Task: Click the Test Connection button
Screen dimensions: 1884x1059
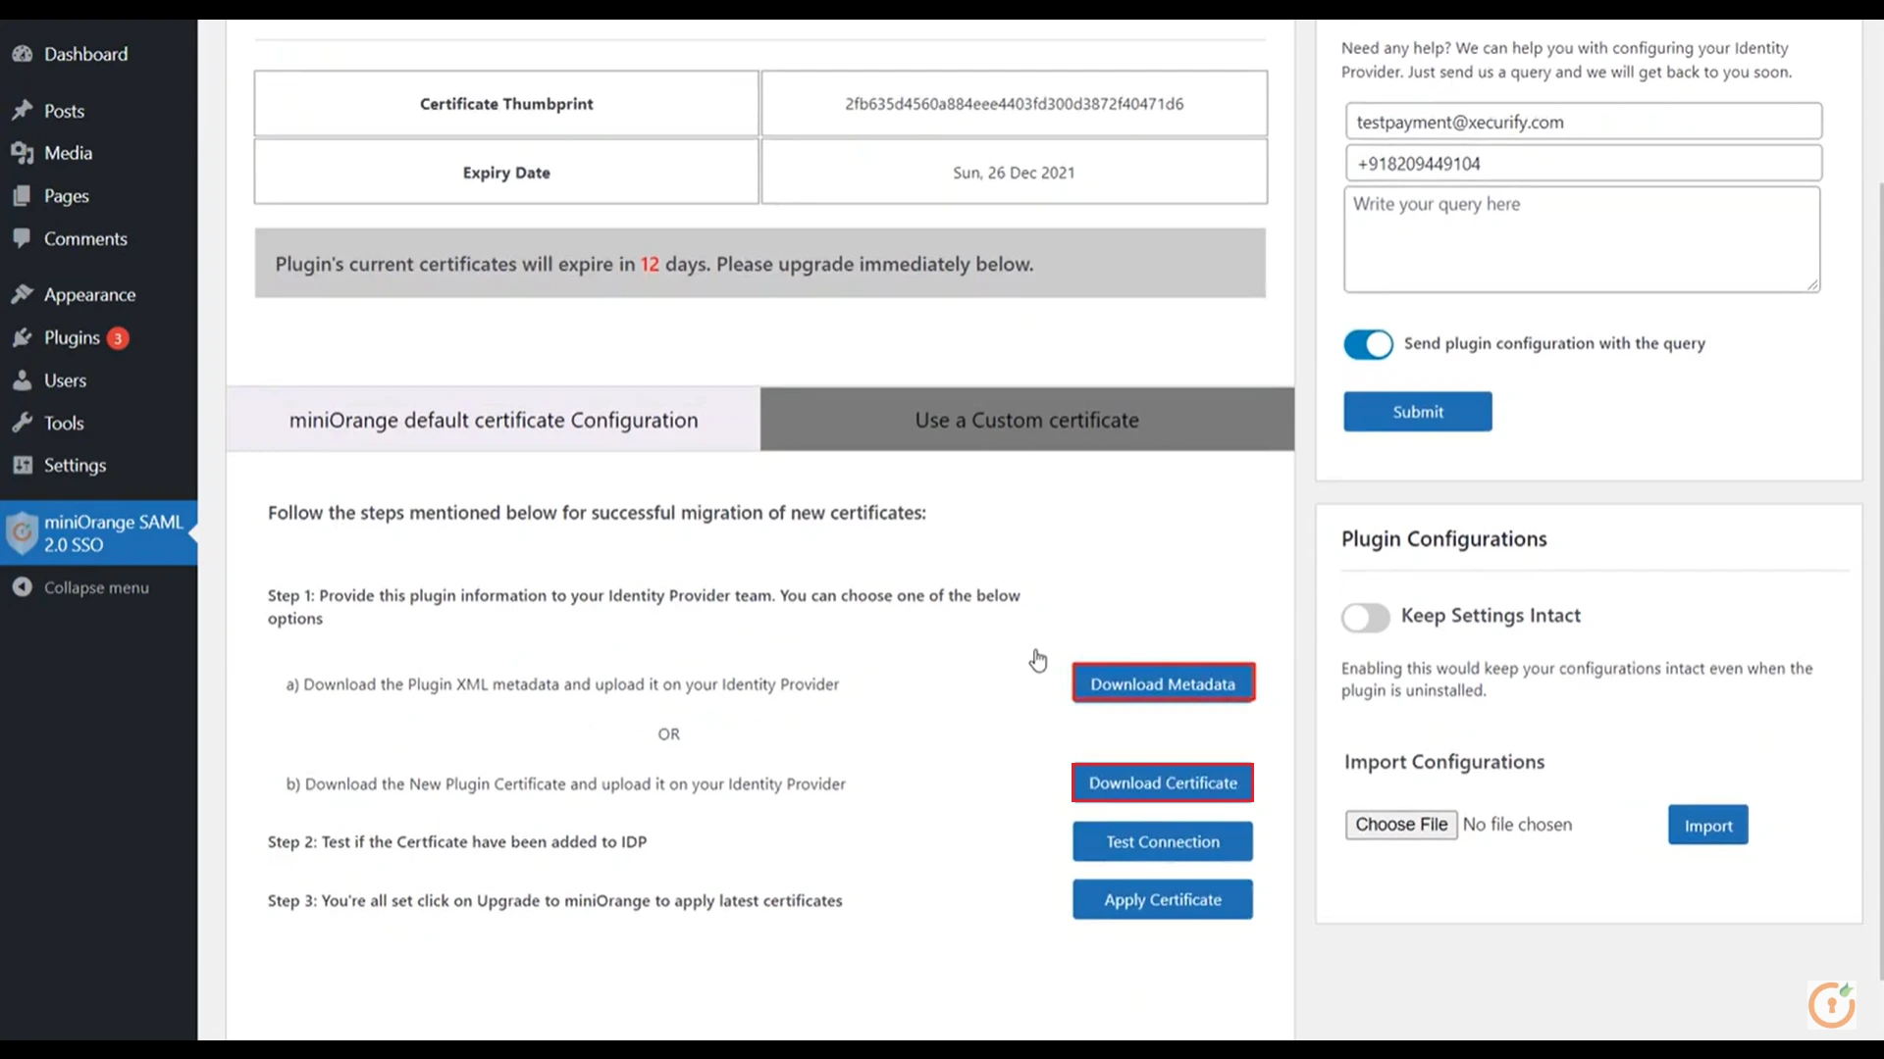Action: pos(1163,841)
